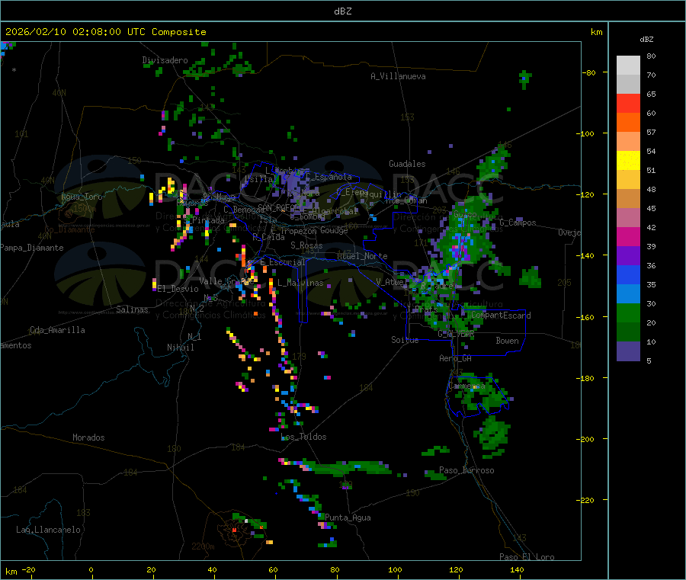Click the '-20' km tick on bottom axis
Viewport: 686px width, 580px height.
click(x=28, y=569)
